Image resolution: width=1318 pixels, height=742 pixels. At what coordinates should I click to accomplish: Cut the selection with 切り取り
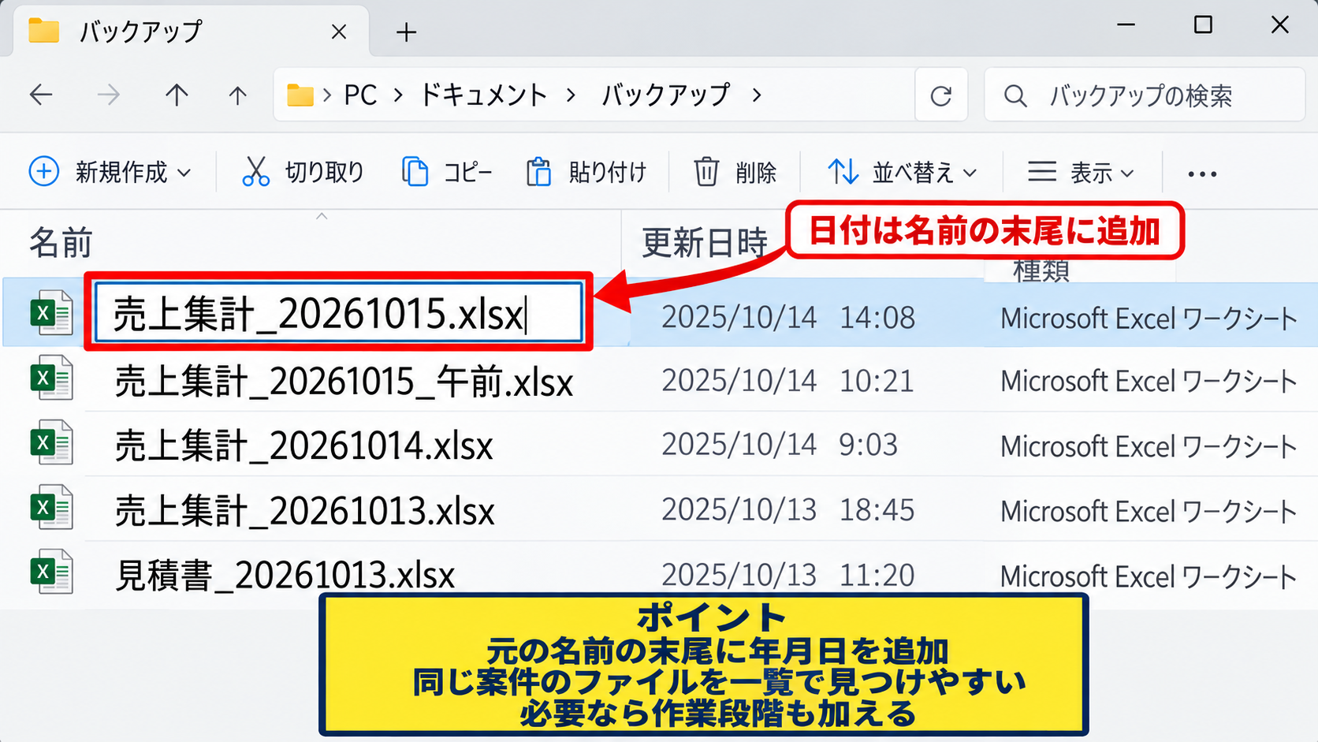coord(303,171)
